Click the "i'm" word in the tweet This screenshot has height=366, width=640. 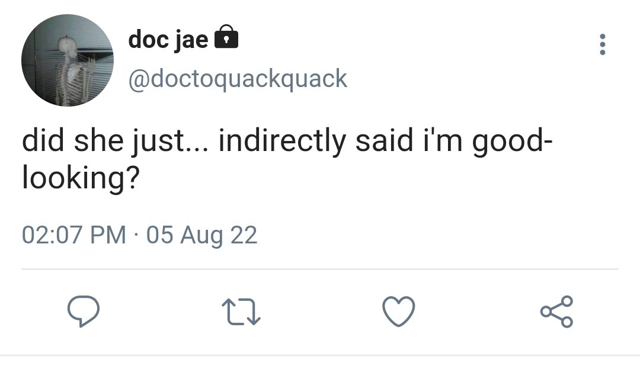pyautogui.click(x=443, y=140)
